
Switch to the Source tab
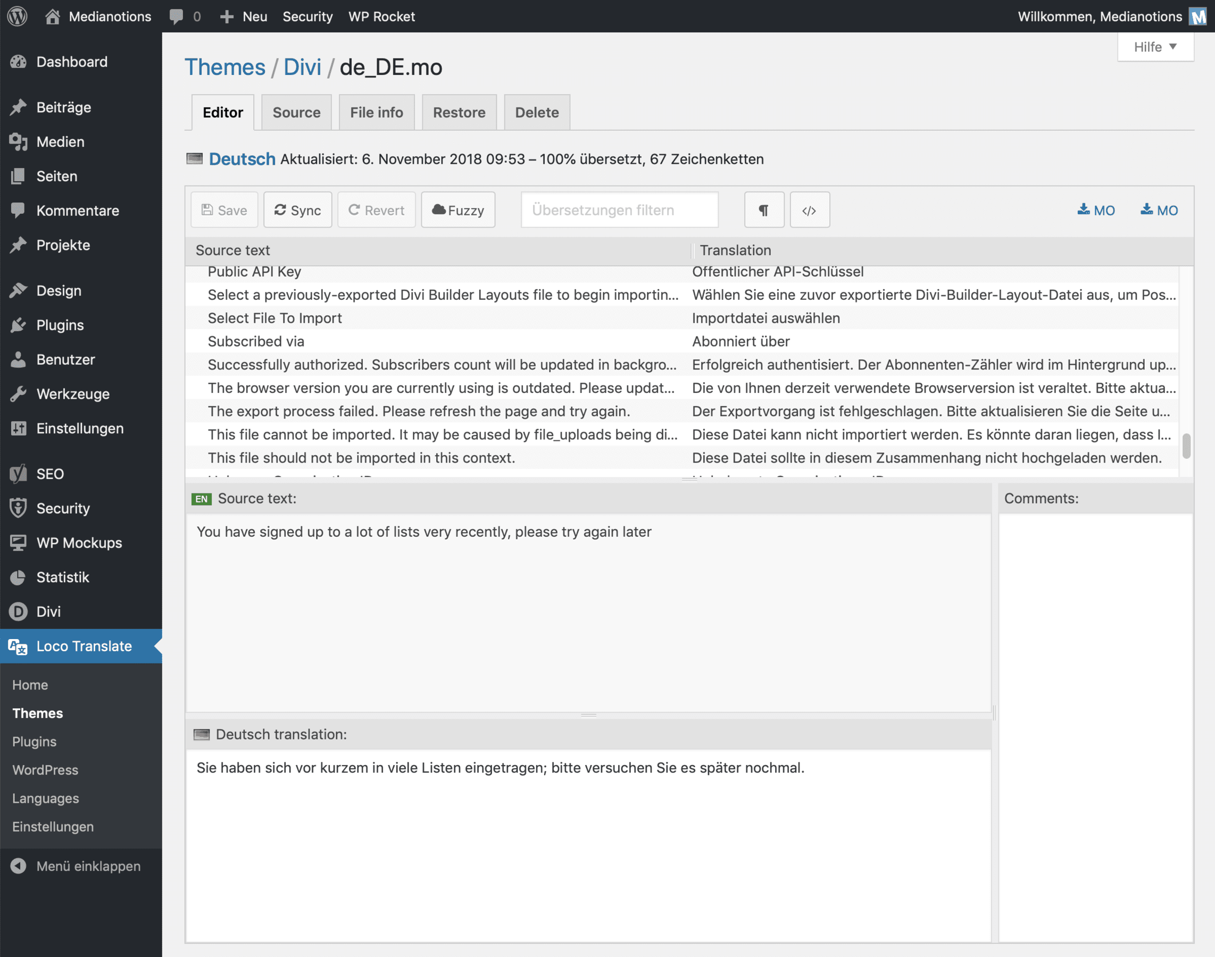click(297, 113)
